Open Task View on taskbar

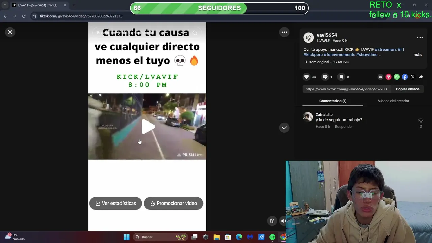(195, 237)
